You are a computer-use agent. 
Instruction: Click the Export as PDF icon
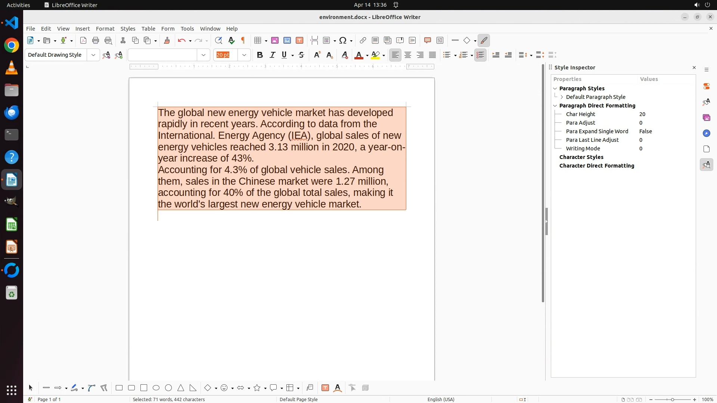click(x=83, y=40)
